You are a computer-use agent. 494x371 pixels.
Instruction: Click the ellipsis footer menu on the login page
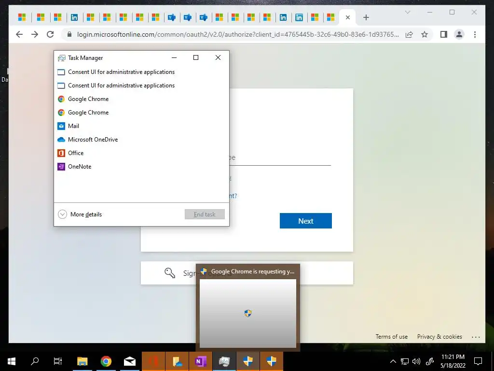click(476, 337)
